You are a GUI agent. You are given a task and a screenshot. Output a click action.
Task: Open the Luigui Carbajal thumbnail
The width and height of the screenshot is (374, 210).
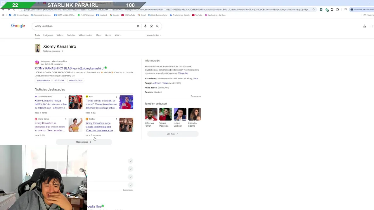click(x=180, y=114)
